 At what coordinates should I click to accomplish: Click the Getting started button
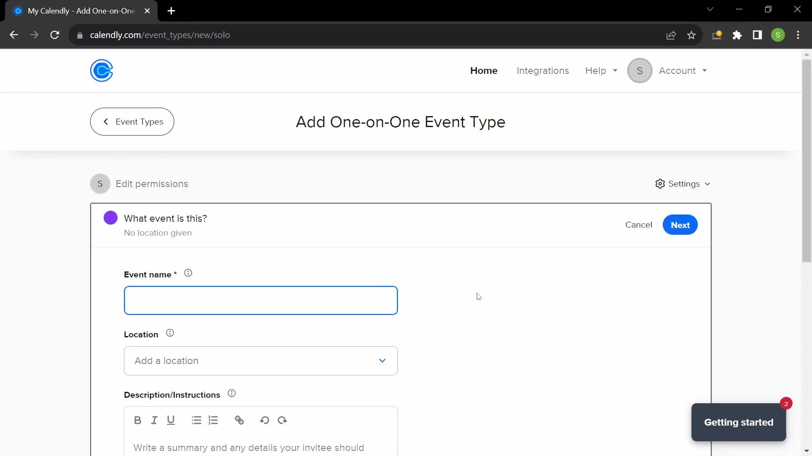click(739, 423)
